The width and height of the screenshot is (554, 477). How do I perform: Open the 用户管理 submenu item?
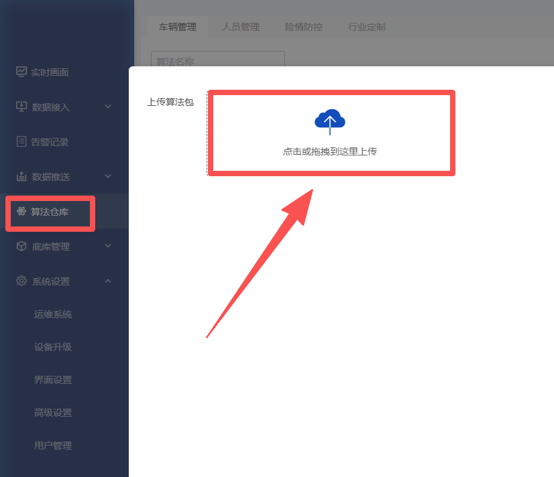53,446
